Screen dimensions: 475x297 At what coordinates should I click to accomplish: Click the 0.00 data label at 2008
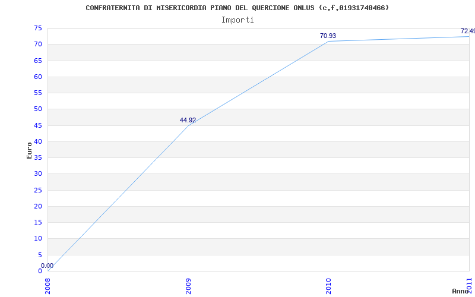(47, 266)
